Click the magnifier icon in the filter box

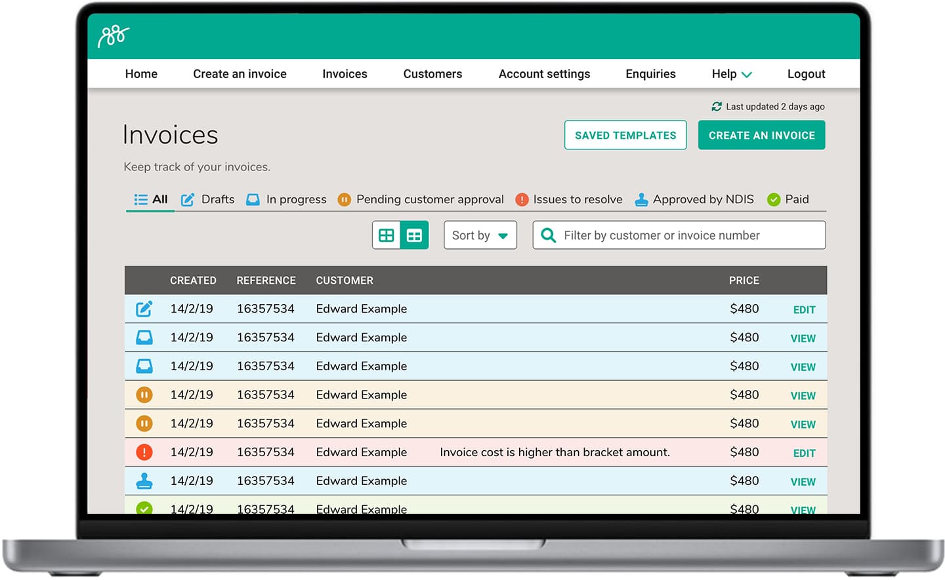(x=549, y=235)
